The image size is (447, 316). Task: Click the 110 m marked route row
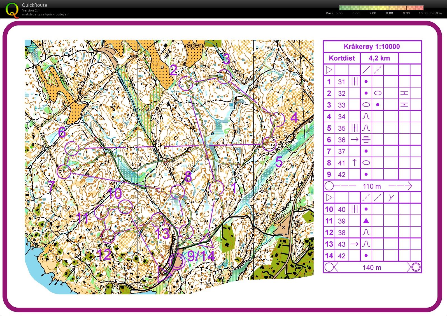372,186
